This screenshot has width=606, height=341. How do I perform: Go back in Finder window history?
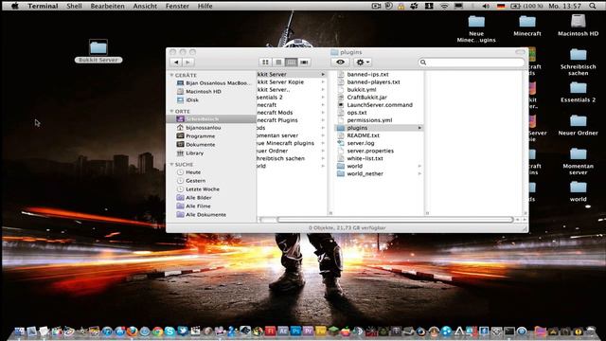(x=176, y=63)
